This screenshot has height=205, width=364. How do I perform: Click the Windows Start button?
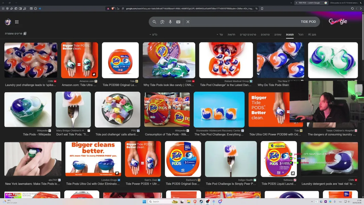[144, 202]
